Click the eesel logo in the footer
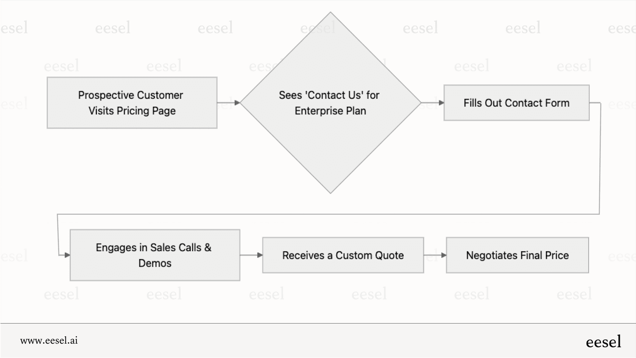The image size is (636, 358). 603,342
